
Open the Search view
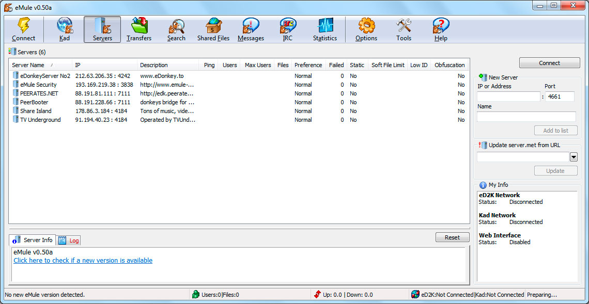point(176,29)
